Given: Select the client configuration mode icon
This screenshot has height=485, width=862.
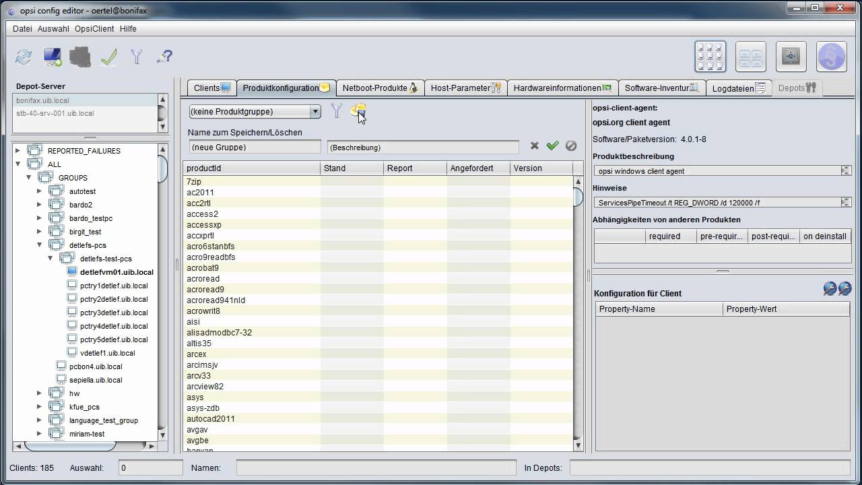Looking at the screenshot, I should (710, 57).
